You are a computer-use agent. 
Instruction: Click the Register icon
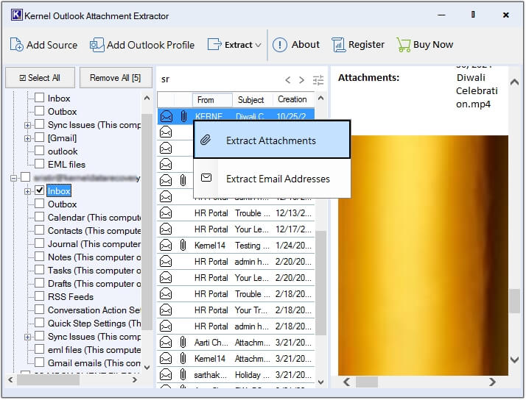pos(338,45)
